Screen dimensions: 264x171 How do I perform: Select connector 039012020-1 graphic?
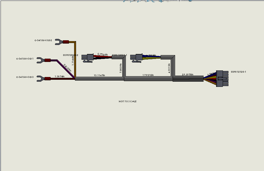[138, 58]
